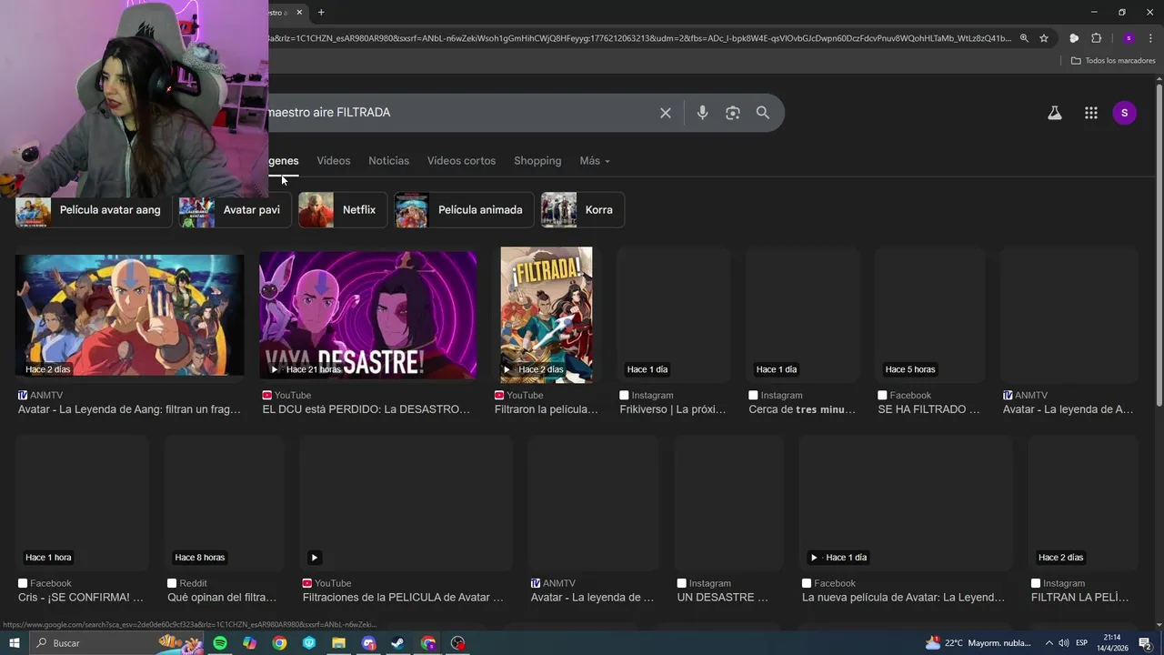This screenshot has height=655, width=1164.
Task: Start voice search with the microphone icon
Action: point(702,113)
